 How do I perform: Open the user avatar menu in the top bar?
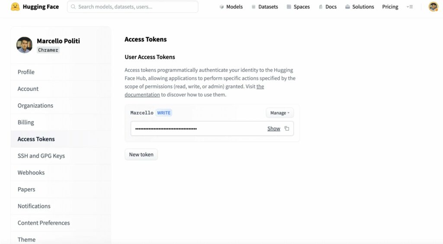[433, 6]
